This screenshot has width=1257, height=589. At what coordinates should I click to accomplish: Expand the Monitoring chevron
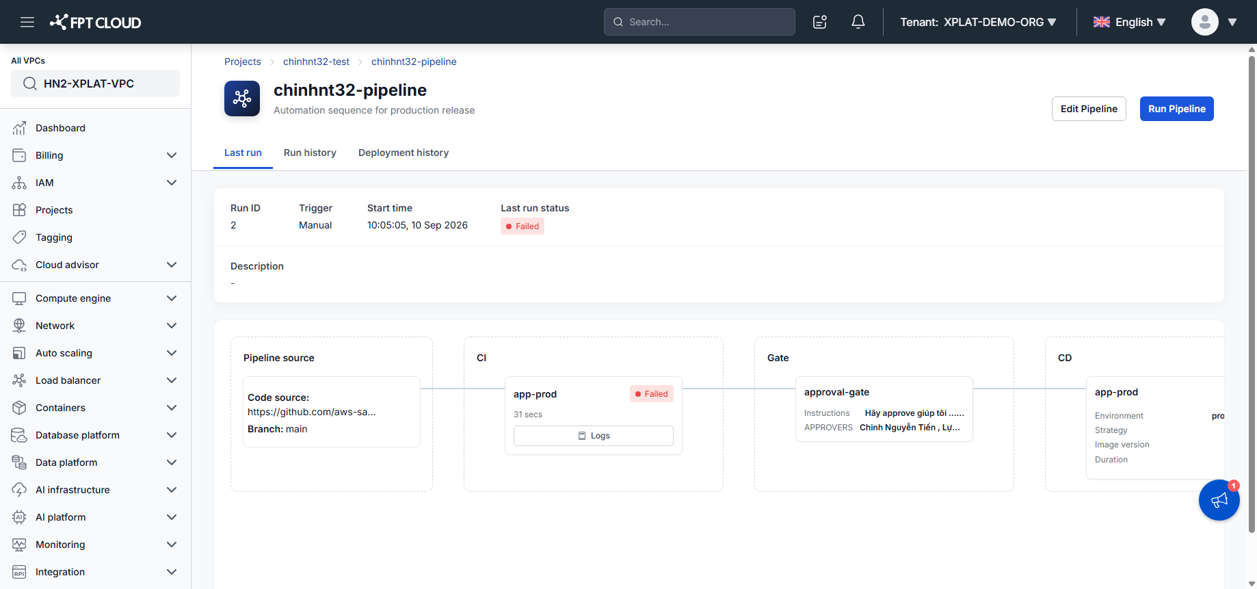tap(172, 545)
